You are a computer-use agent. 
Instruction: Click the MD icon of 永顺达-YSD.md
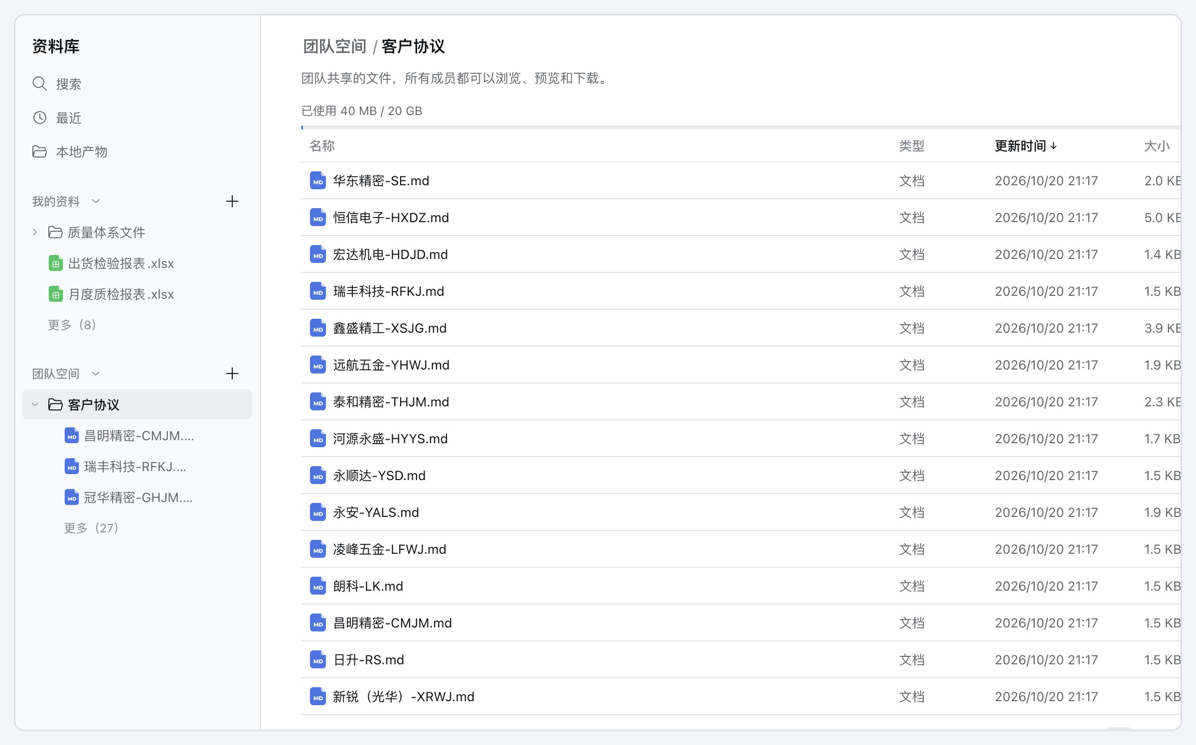pyautogui.click(x=318, y=475)
